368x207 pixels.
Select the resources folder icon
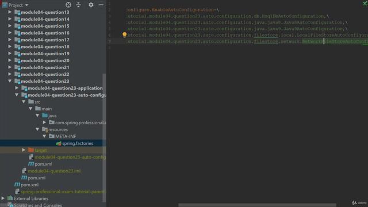tap(45, 129)
